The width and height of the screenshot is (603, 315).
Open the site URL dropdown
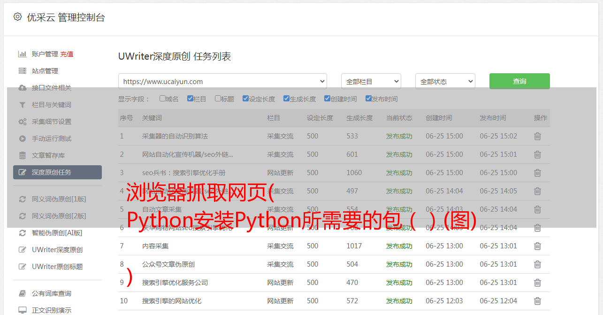pos(222,81)
